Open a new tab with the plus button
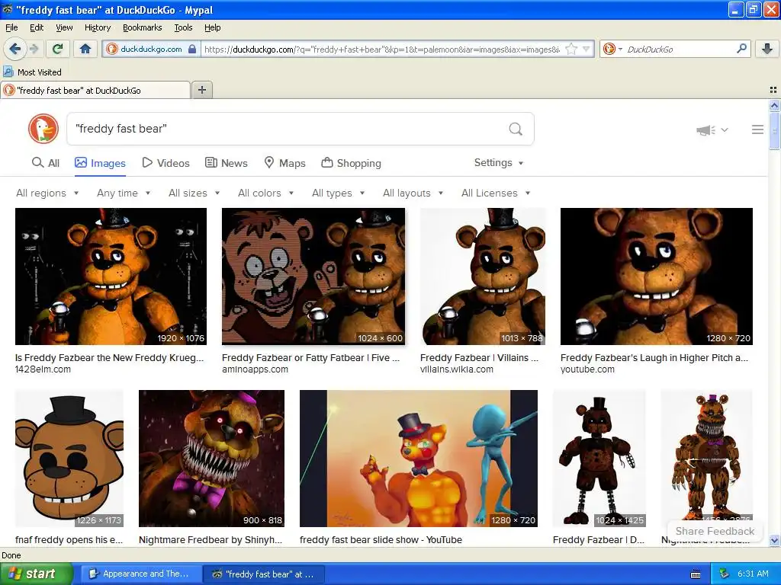The image size is (781, 585). click(201, 90)
